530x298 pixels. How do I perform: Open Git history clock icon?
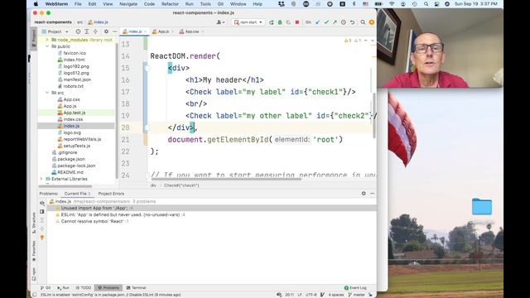click(x=344, y=22)
